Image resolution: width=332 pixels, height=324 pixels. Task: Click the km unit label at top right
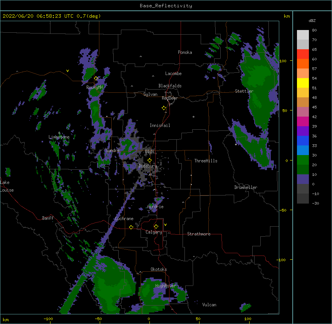pos(287,16)
